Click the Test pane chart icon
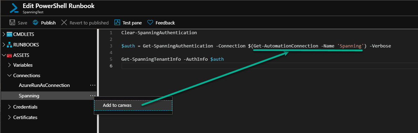The image size is (418, 133). click(117, 23)
